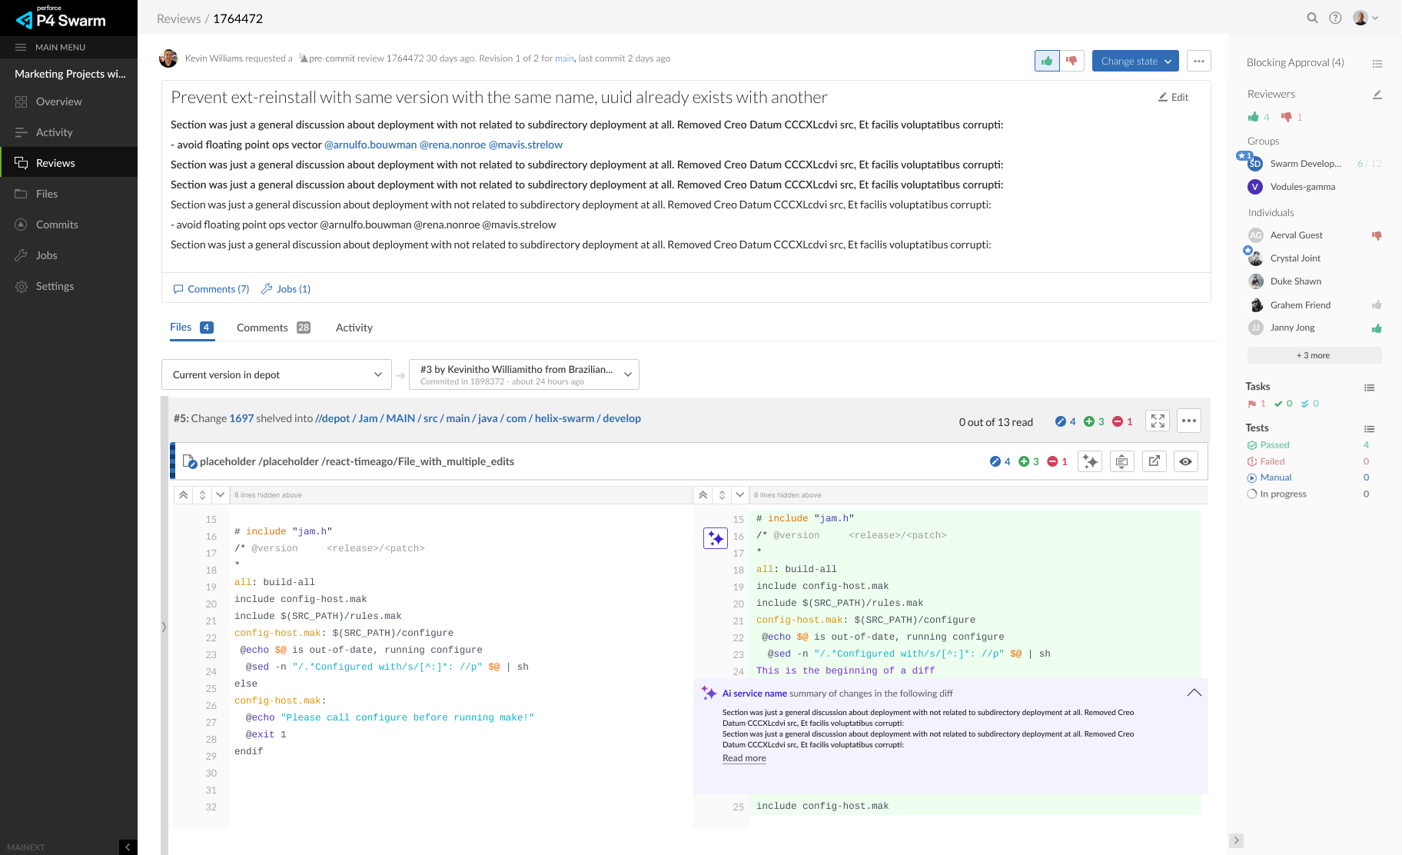Click the search magnifier icon in header
The height and width of the screenshot is (855, 1402).
pyautogui.click(x=1312, y=18)
